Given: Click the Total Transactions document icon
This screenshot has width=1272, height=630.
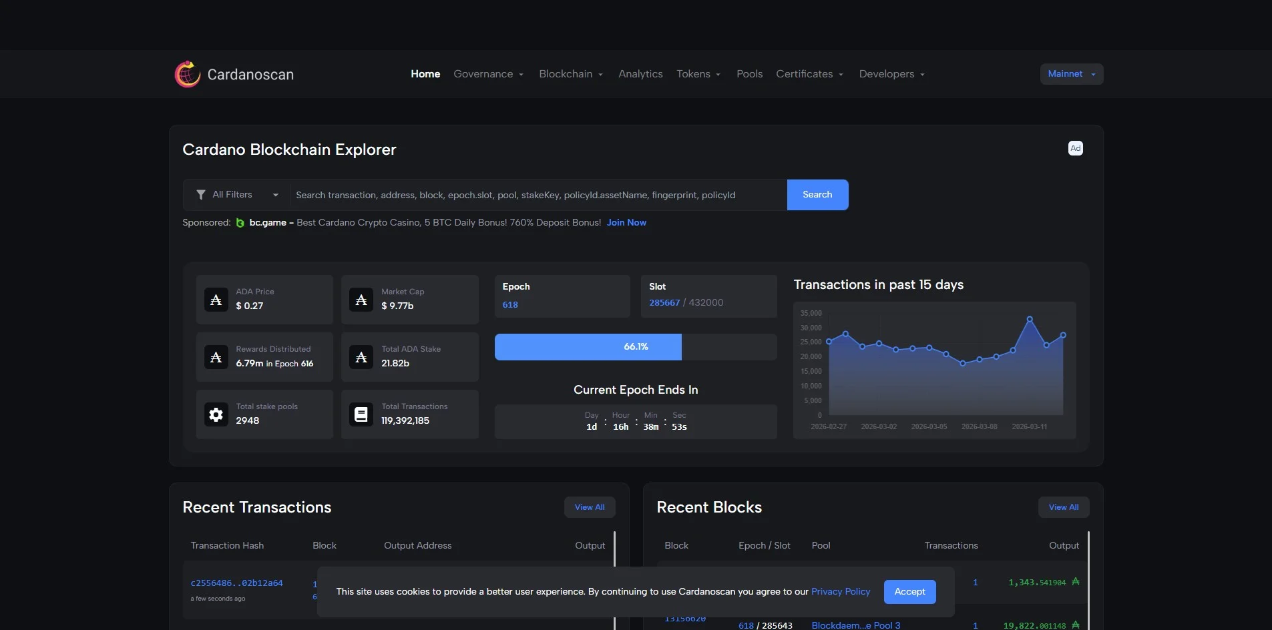Looking at the screenshot, I should (x=361, y=414).
